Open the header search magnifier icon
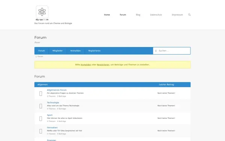The image size is (225, 141). point(189,15)
